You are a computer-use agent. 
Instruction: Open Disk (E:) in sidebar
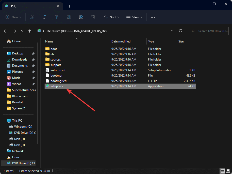pyautogui.click(x=17, y=139)
